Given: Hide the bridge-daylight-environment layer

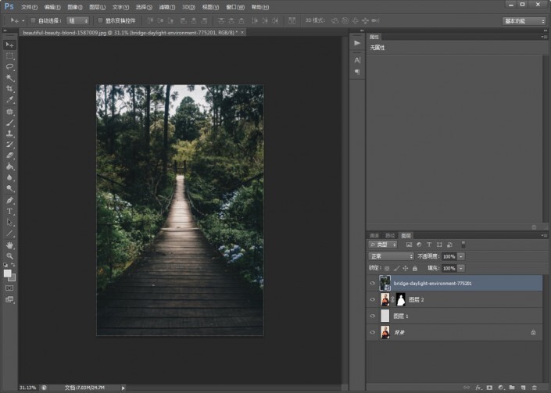Looking at the screenshot, I should 372,283.
